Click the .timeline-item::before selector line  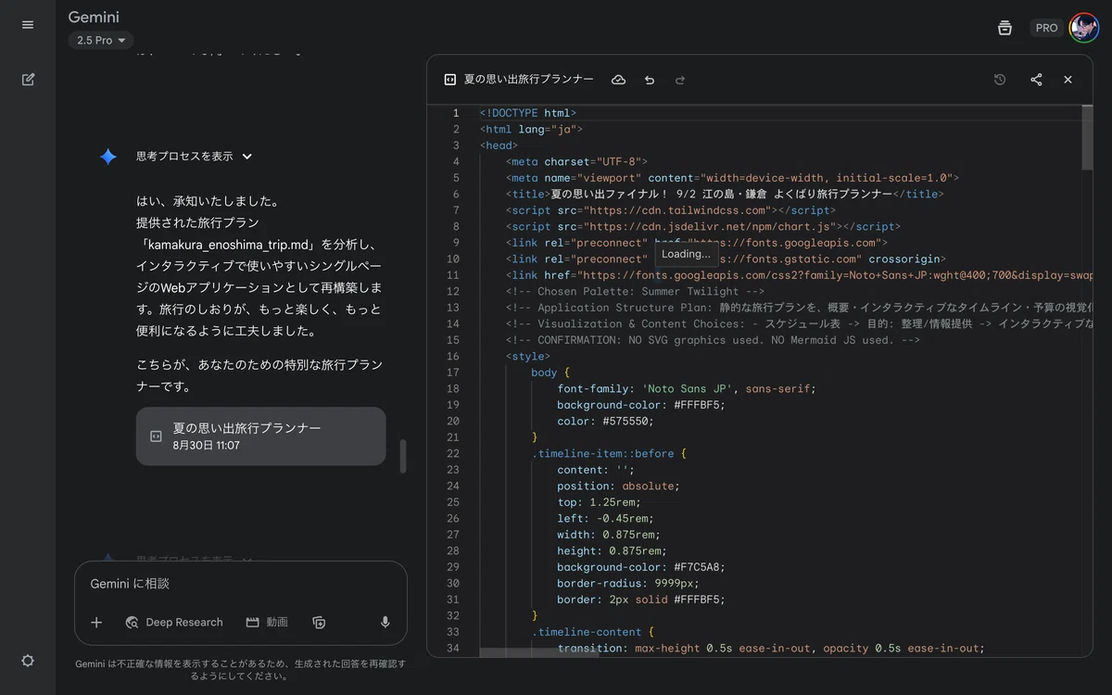tap(609, 453)
